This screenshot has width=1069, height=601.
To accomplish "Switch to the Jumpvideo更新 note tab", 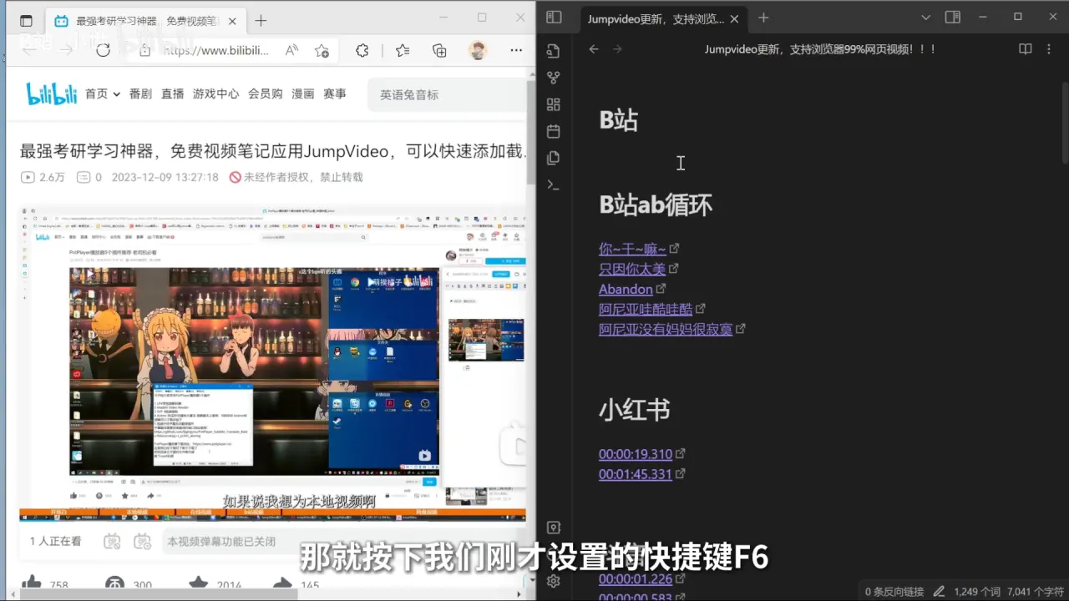I will pyautogui.click(x=654, y=18).
